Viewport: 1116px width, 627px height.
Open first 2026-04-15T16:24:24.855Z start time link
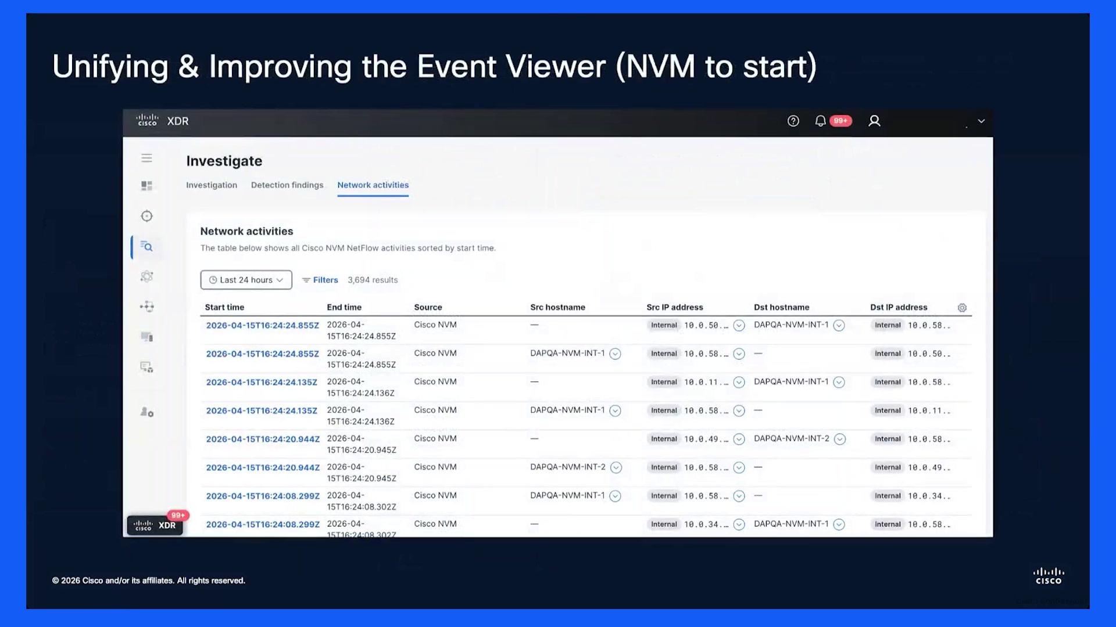pos(263,326)
